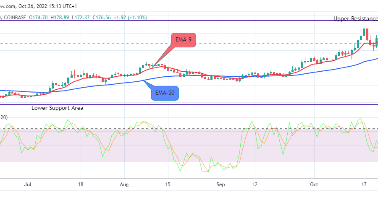
Task: Click the 15 date label after Aug
Action: [x=168, y=184]
